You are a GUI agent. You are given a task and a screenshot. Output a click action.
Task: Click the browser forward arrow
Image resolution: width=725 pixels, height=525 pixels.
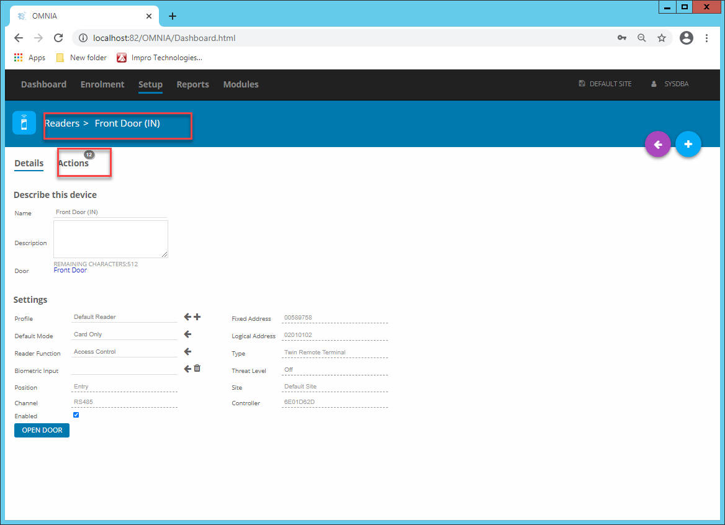click(38, 38)
